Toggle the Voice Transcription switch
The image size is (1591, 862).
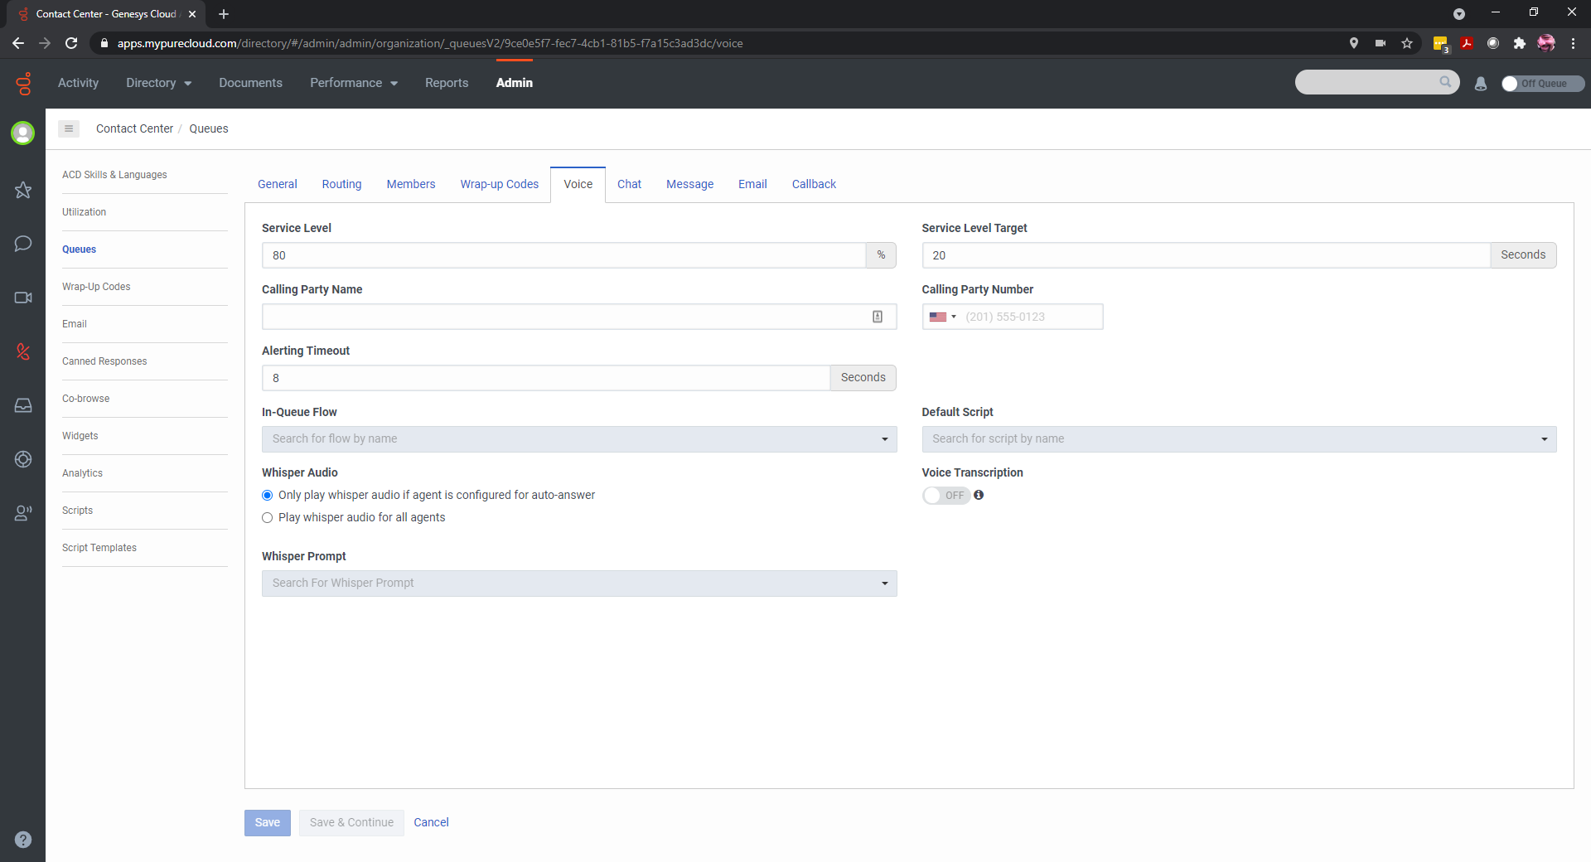945,496
